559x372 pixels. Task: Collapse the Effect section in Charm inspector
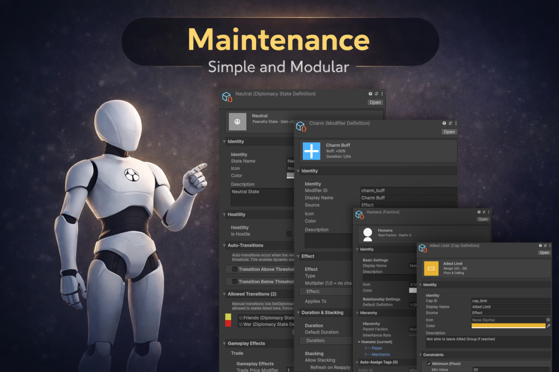[x=298, y=256]
